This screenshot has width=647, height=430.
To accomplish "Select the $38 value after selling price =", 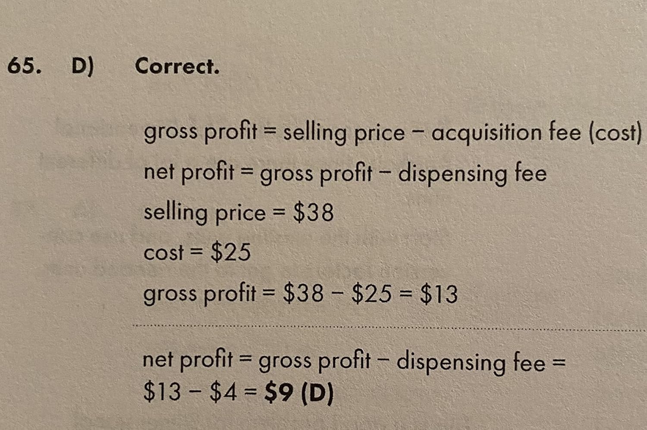I will [313, 213].
